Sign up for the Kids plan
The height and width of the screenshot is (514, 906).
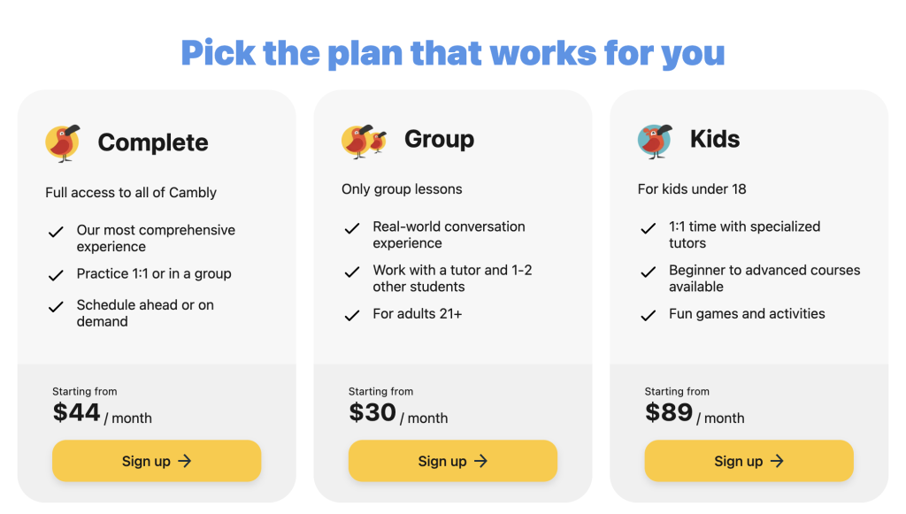pyautogui.click(x=749, y=461)
